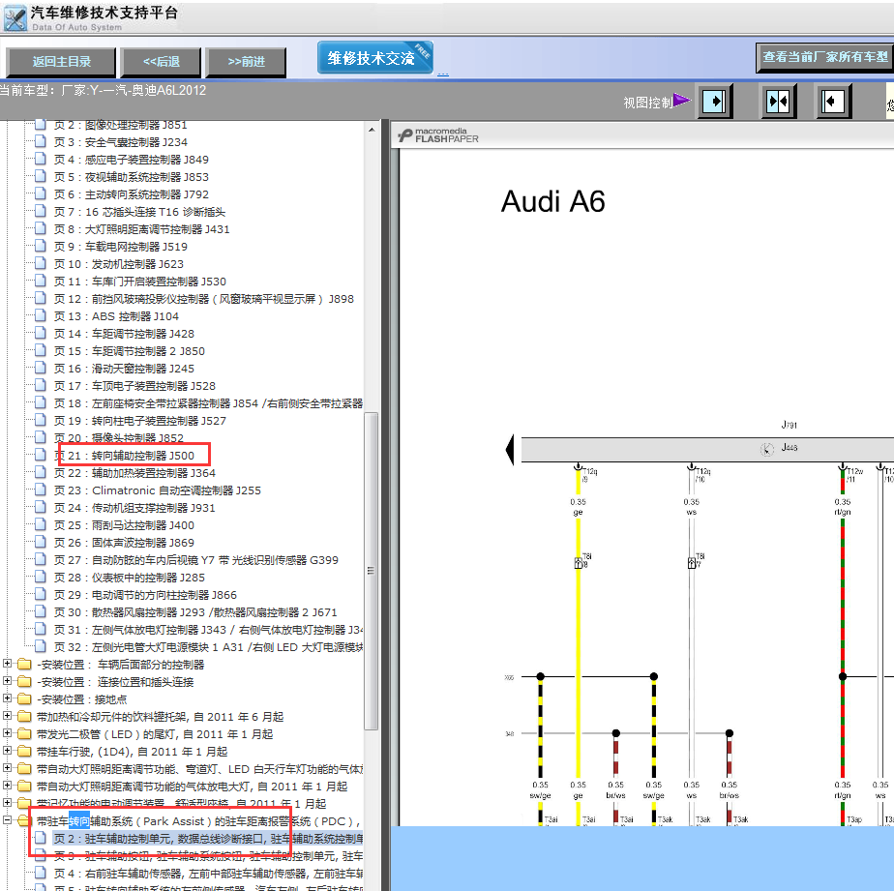Viewport: 894px width, 891px height.
Task: Click <<后退 back button
Action: point(161,62)
